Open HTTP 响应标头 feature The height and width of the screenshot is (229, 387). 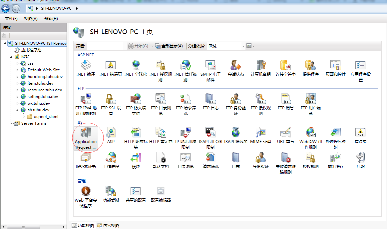click(136, 138)
